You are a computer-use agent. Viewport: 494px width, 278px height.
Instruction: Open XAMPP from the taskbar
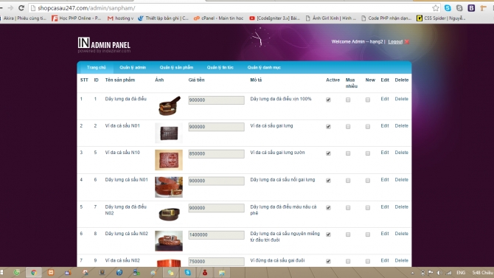pos(51,273)
